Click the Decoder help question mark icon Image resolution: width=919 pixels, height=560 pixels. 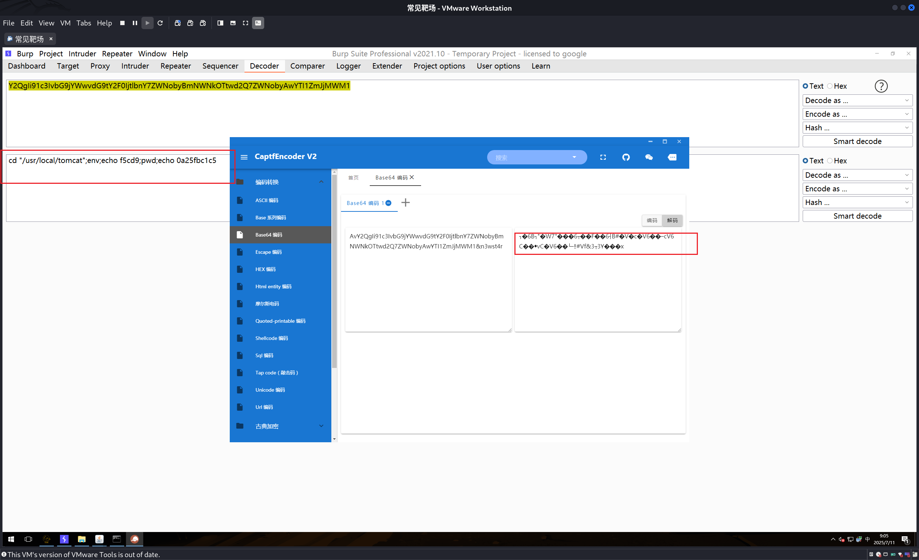pos(881,86)
